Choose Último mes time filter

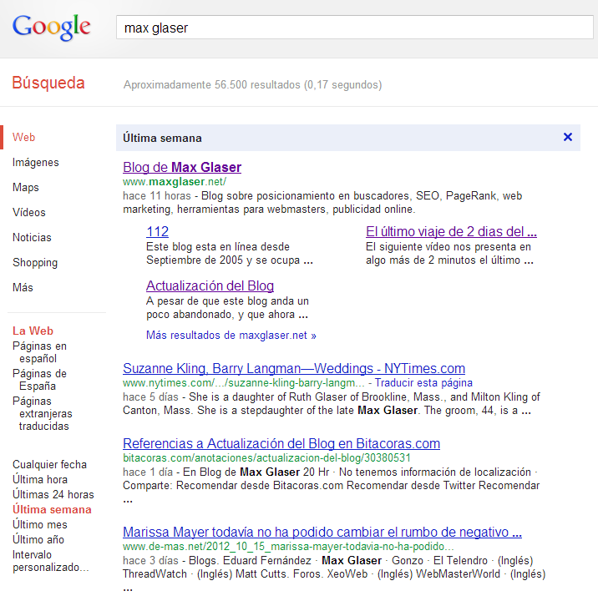40,525
